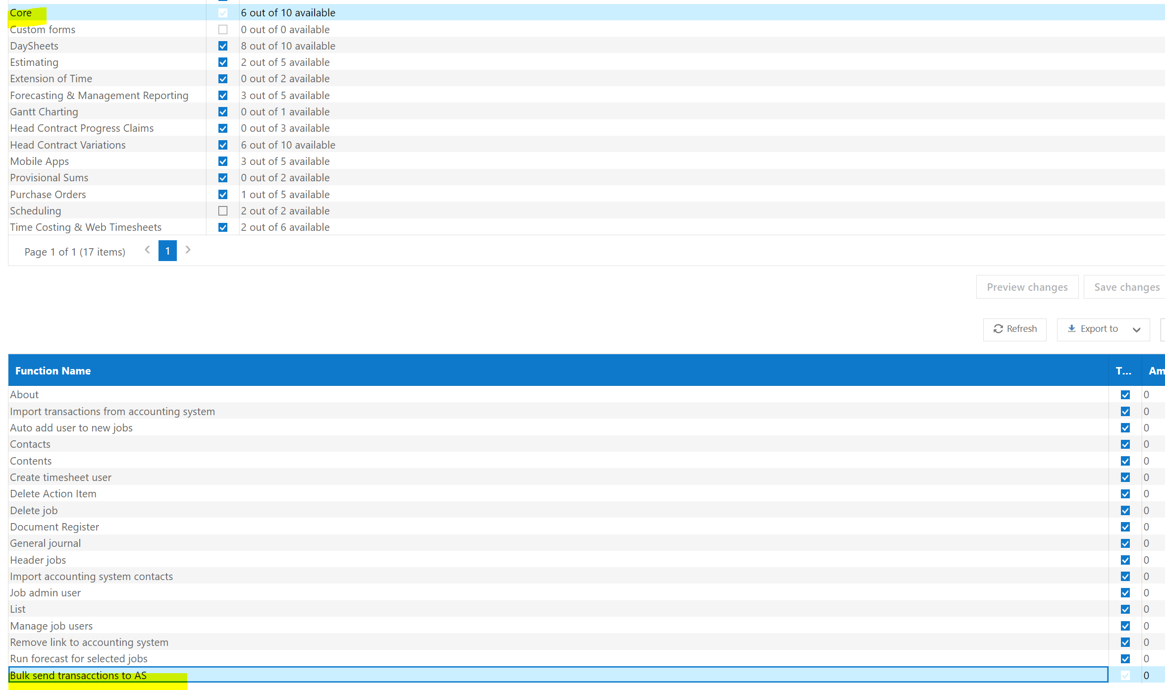This screenshot has width=1165, height=690.
Task: Sort by Function Name column header
Action: tap(53, 371)
